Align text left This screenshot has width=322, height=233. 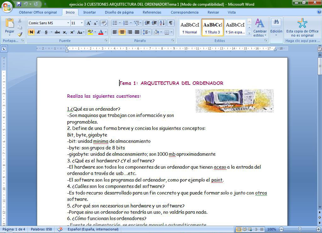115,32
